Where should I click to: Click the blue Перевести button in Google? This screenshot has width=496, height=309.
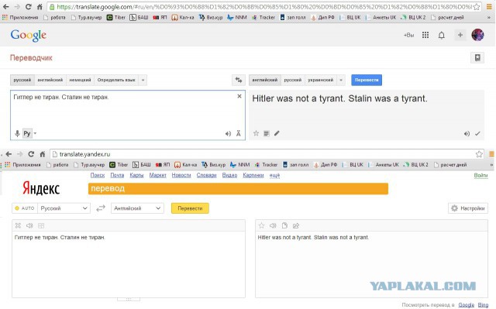367,80
